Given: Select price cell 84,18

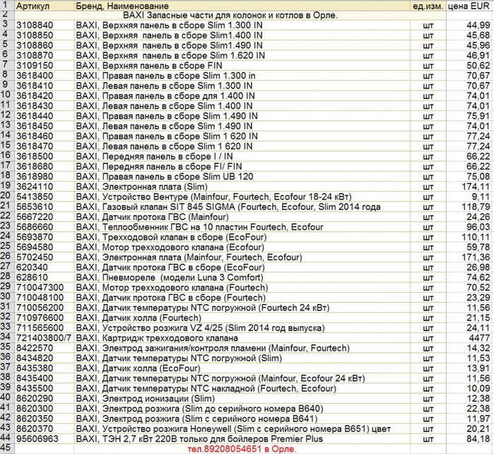Looking at the screenshot, I should click(x=470, y=439).
